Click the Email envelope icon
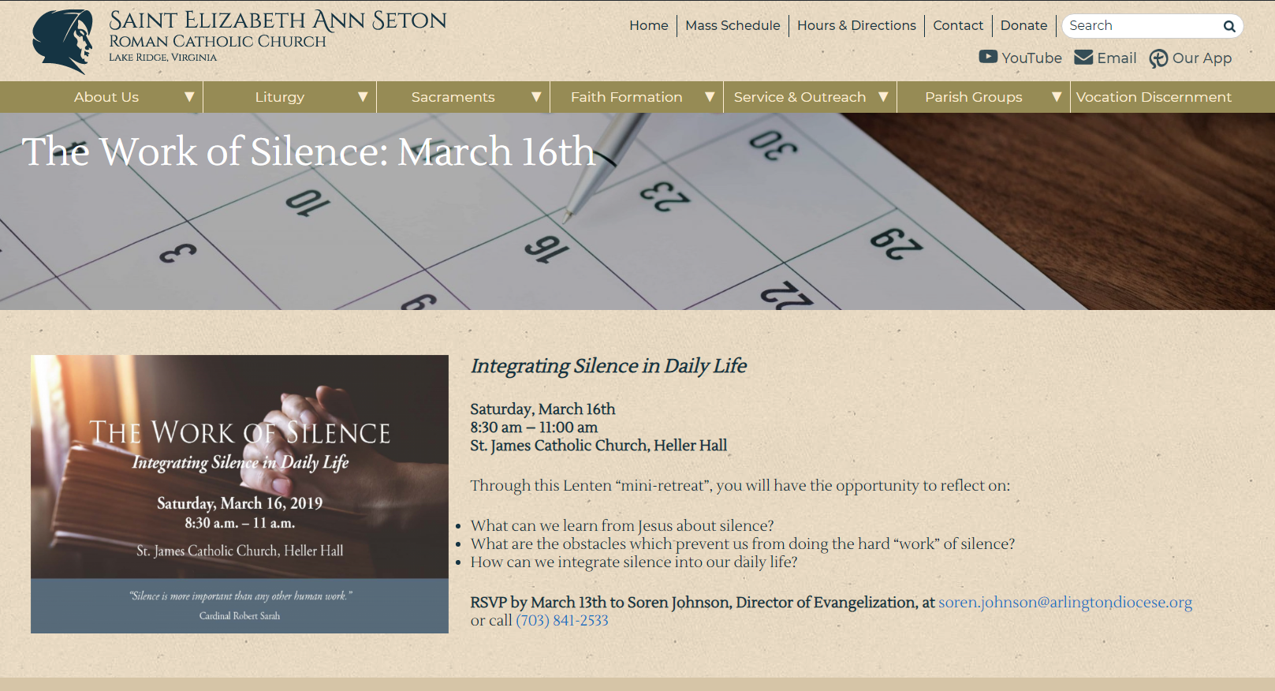Viewport: 1275px width, 691px height. tap(1083, 58)
